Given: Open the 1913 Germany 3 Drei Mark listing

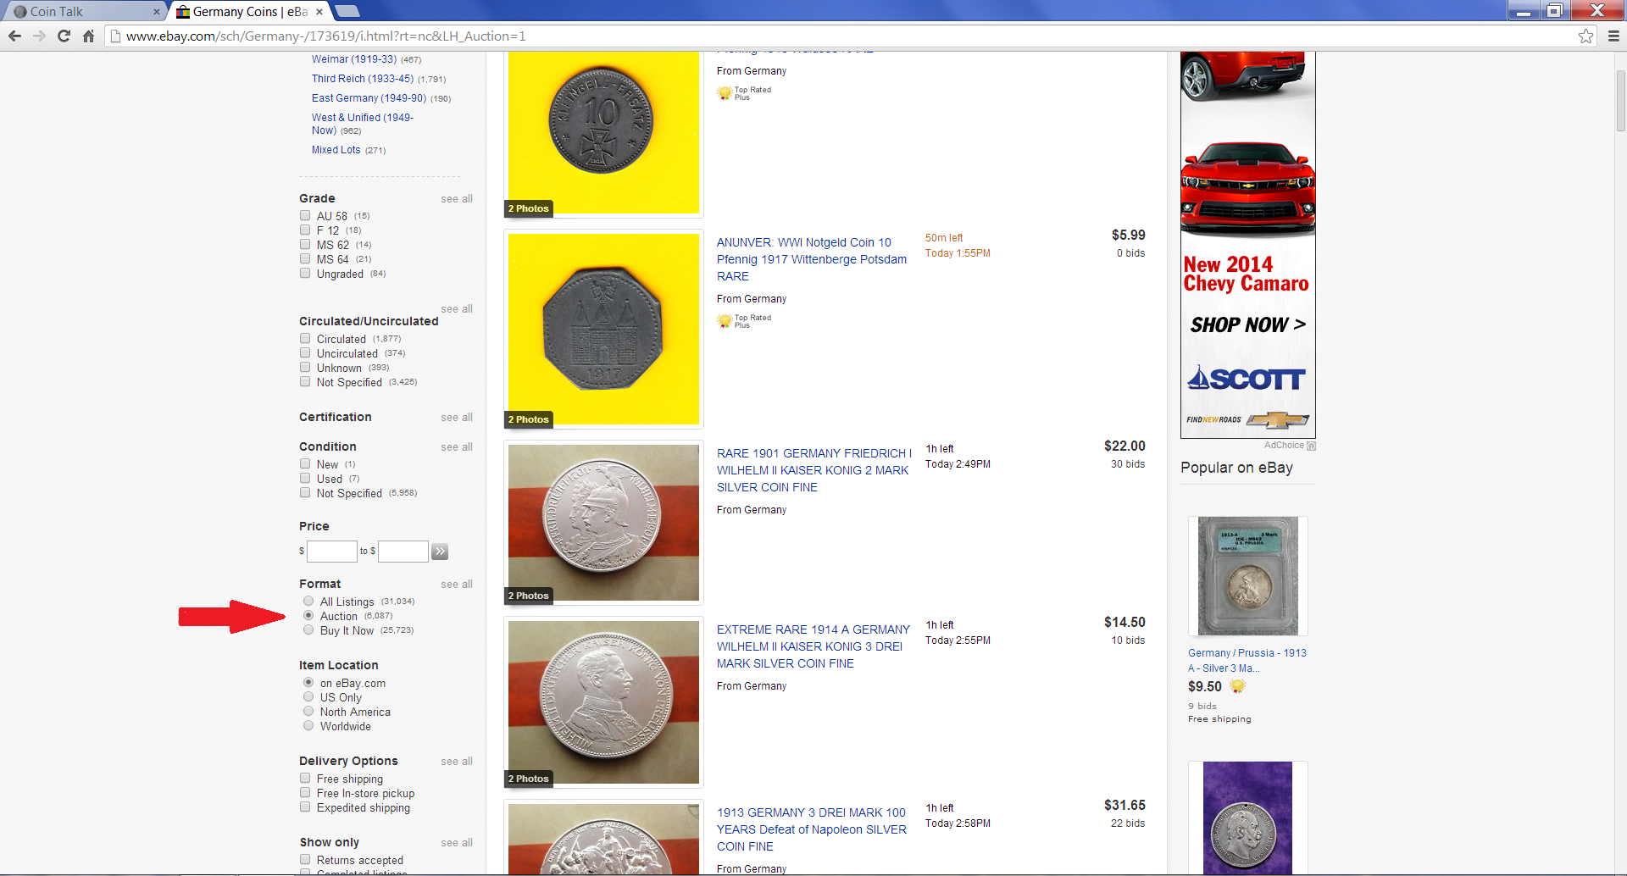Looking at the screenshot, I should (812, 829).
